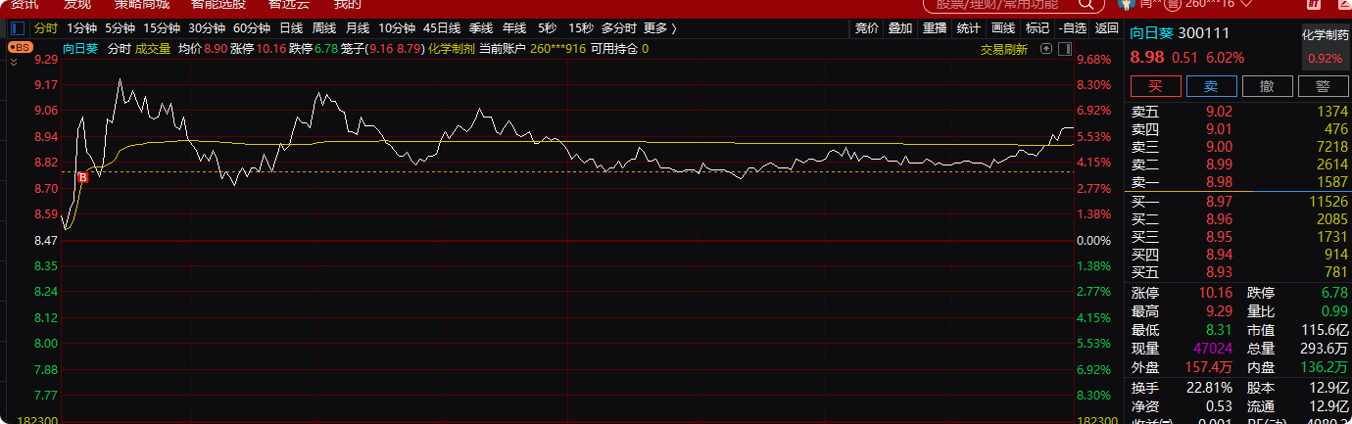Switch to 45日线 chart
Screen dimensions: 1352x424
[x=442, y=28]
